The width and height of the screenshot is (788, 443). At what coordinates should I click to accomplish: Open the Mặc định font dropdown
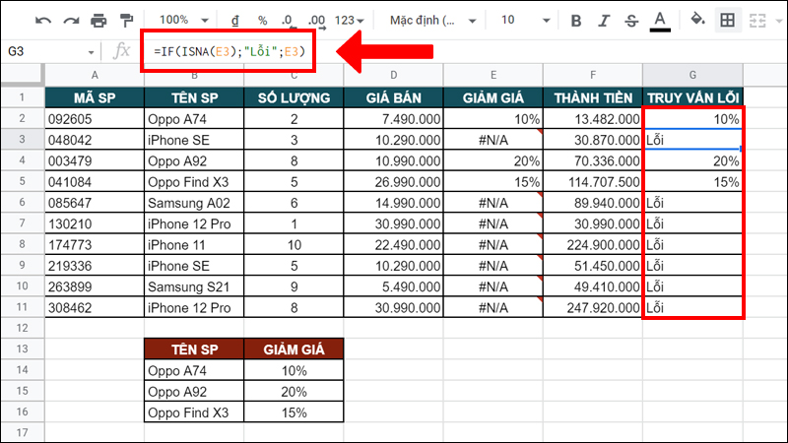(x=432, y=21)
